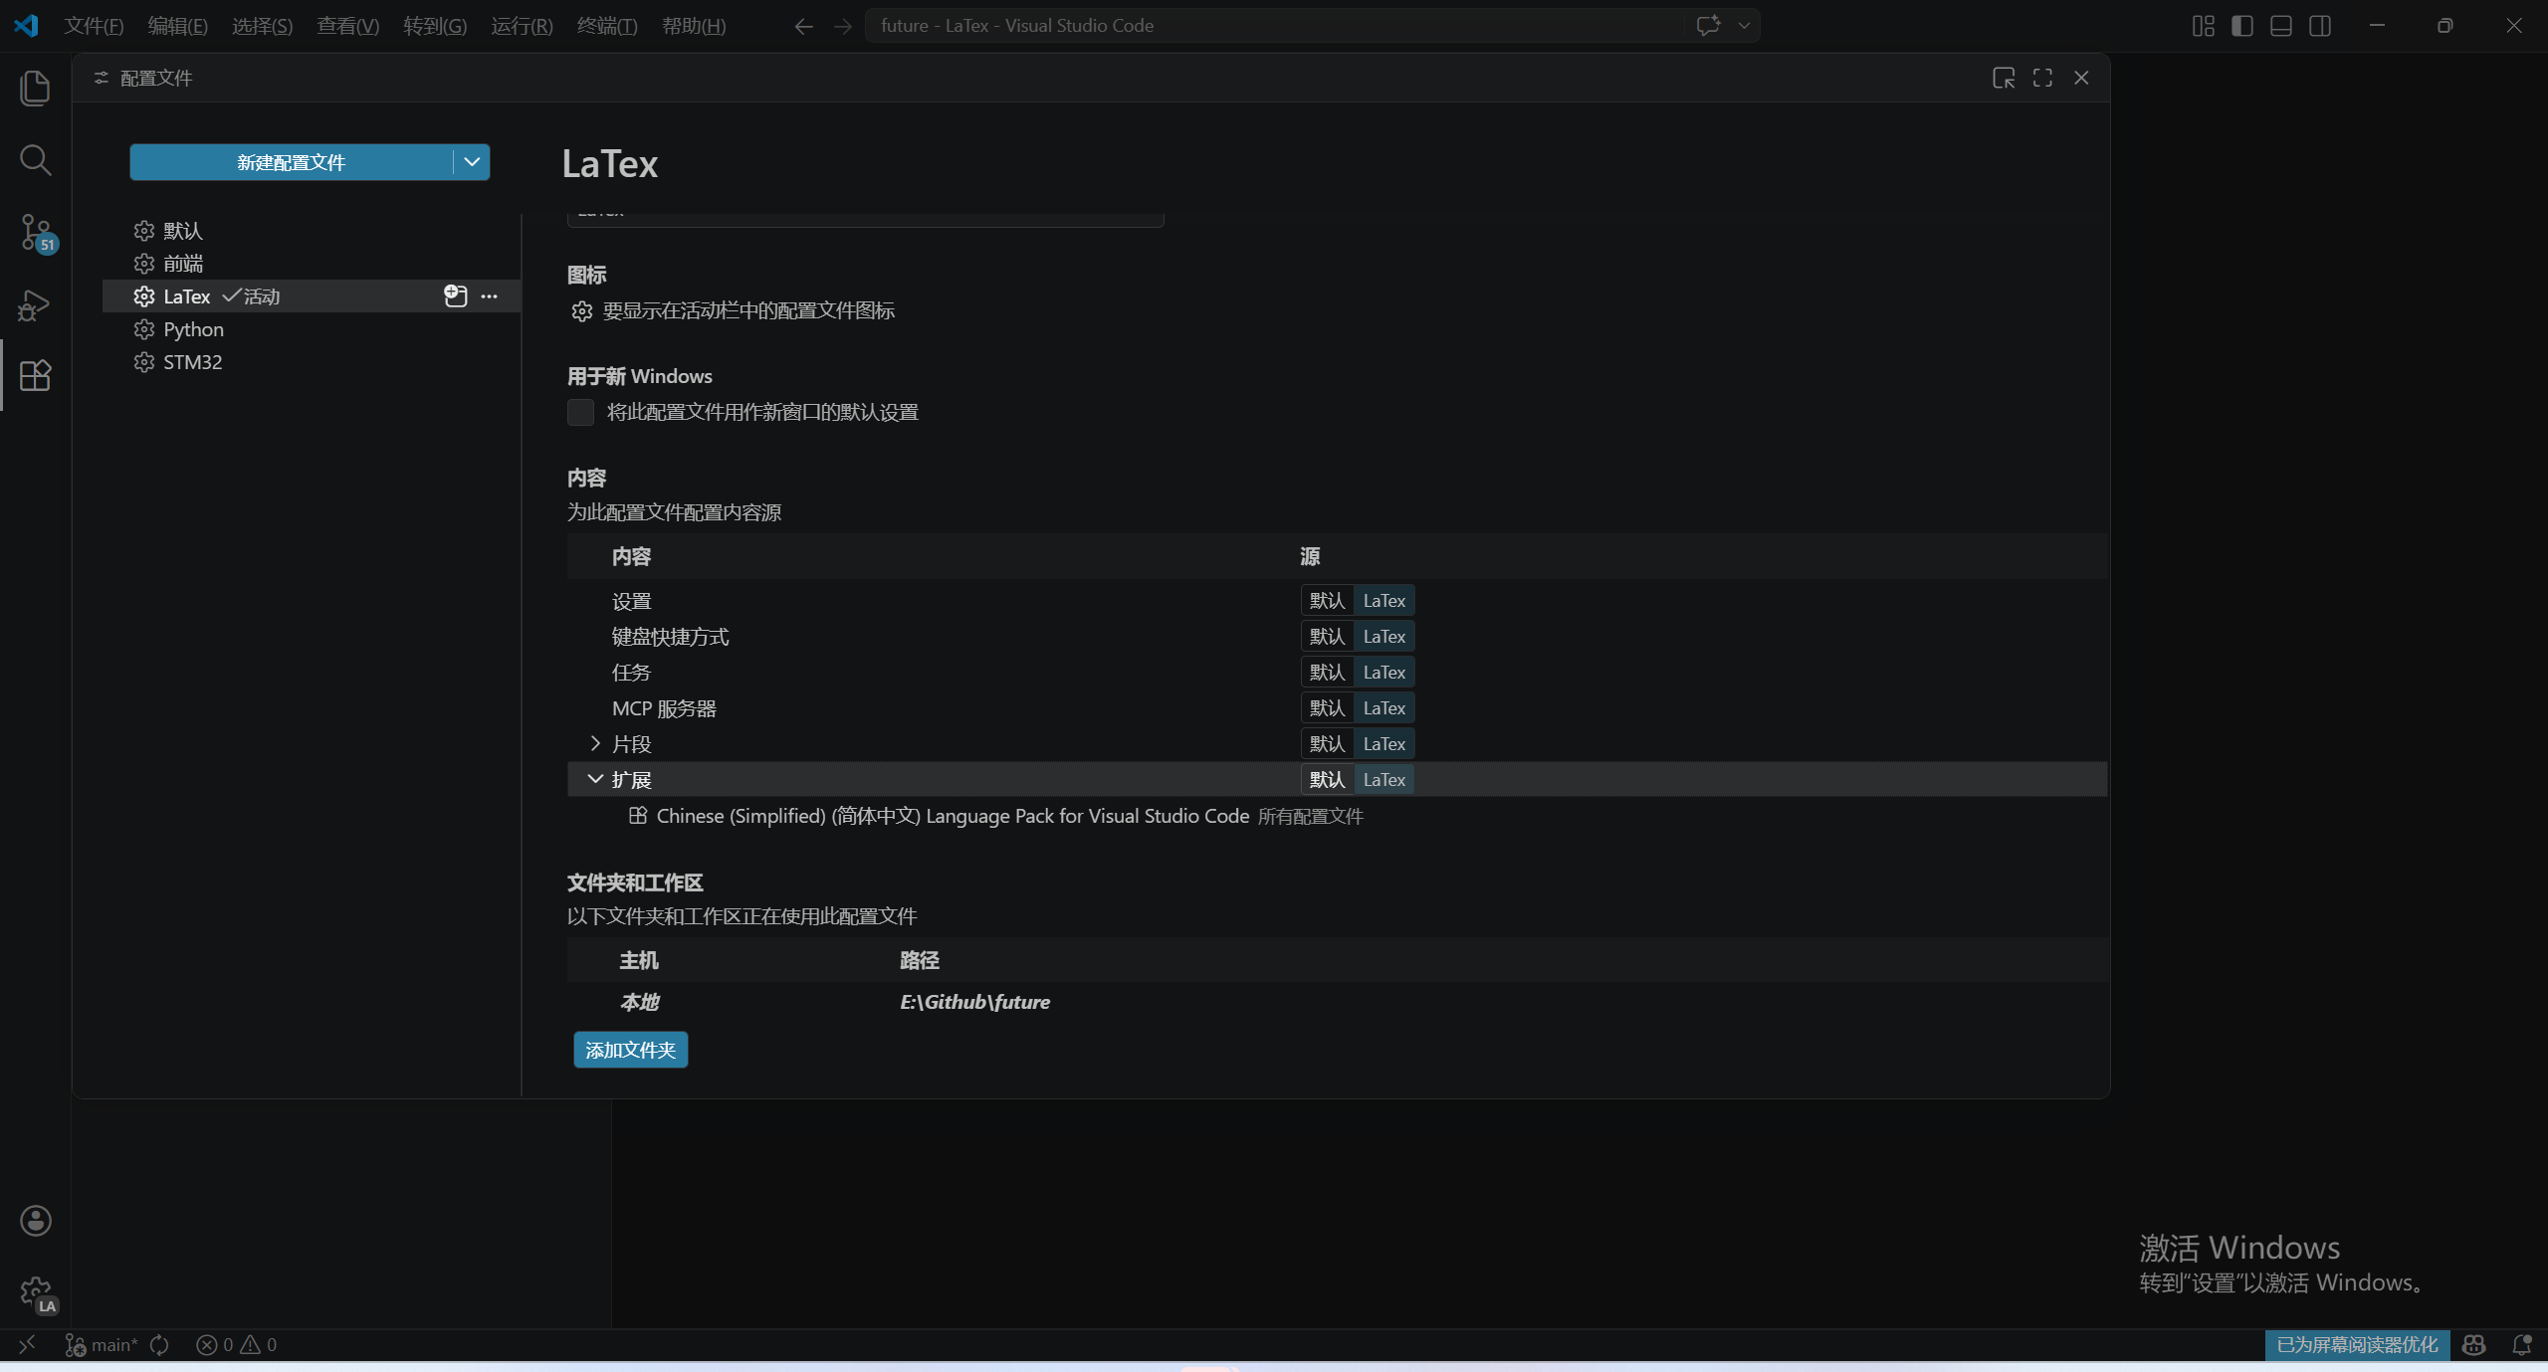Screen dimensions: 2548x1372
Task: Click the 新建配置文件 button
Action: click(x=291, y=162)
